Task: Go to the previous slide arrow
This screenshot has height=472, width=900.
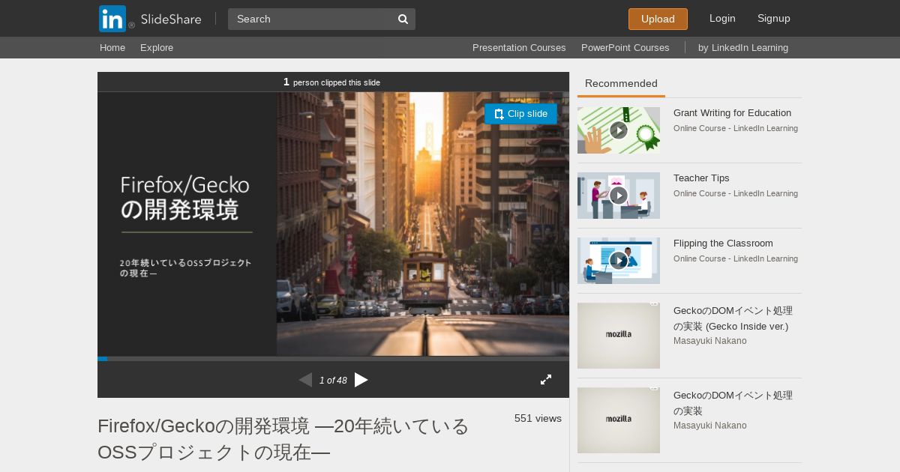Action: 305,380
